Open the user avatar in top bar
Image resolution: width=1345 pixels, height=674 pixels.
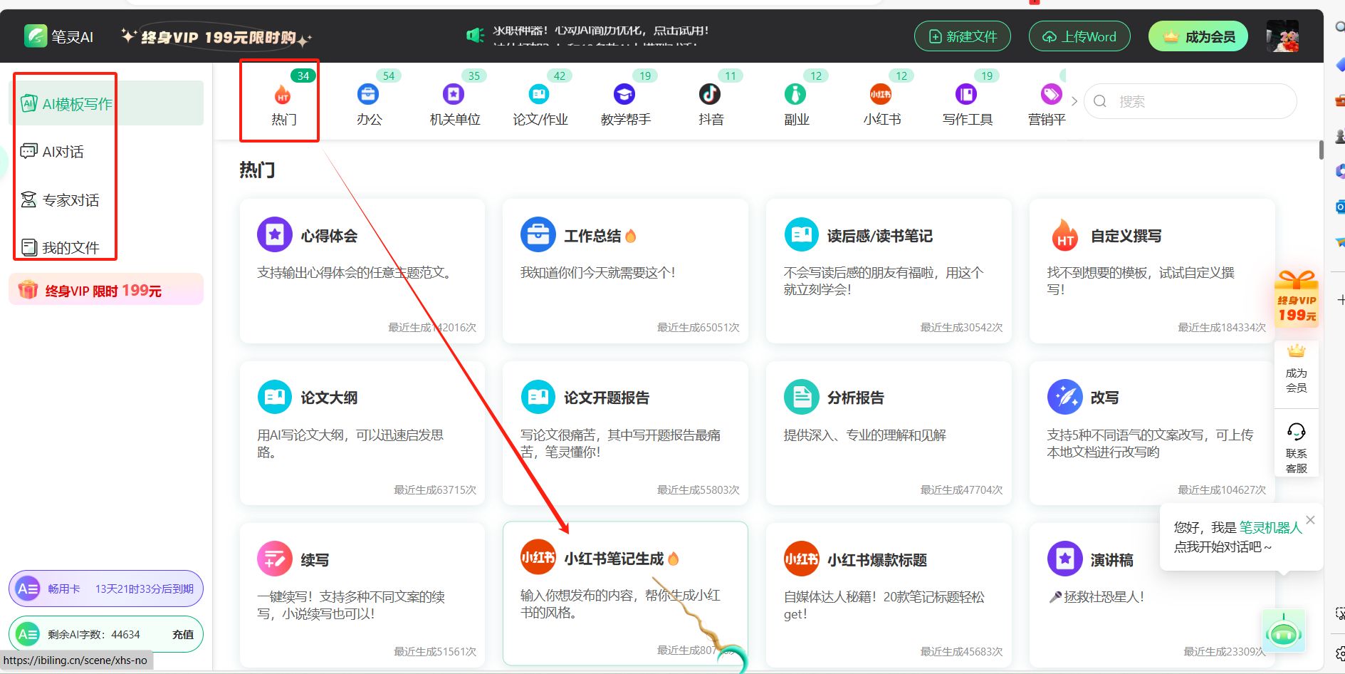(x=1282, y=36)
